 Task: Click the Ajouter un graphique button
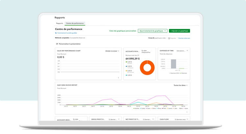pos(179,31)
